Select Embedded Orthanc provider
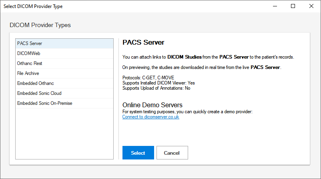321x179 pixels. pyautogui.click(x=36, y=83)
